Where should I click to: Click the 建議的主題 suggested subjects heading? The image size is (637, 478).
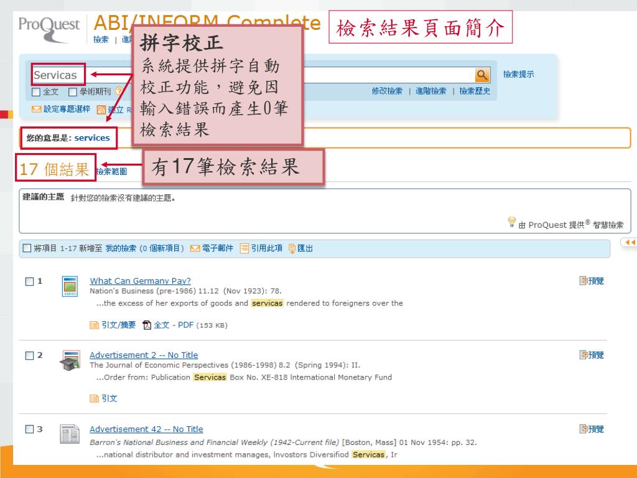pyautogui.click(x=44, y=197)
